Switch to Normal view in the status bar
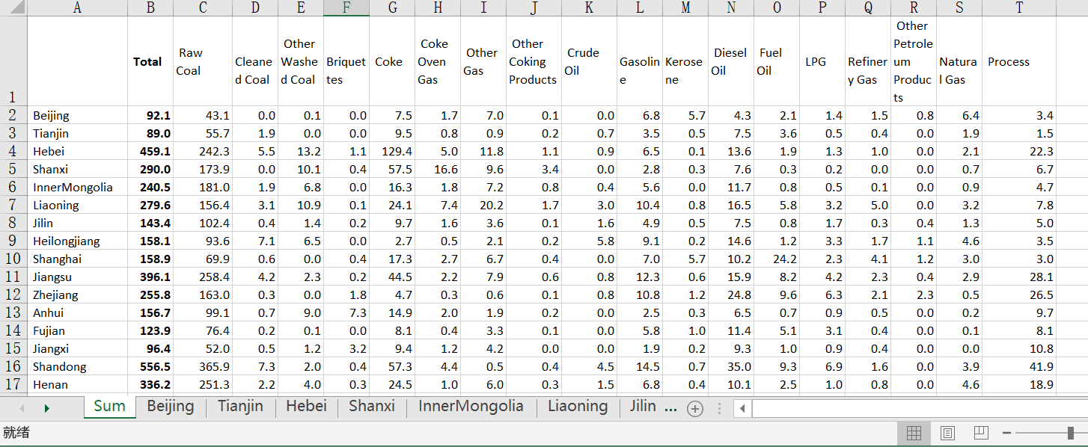Image resolution: width=1088 pixels, height=447 pixels. pos(914,433)
